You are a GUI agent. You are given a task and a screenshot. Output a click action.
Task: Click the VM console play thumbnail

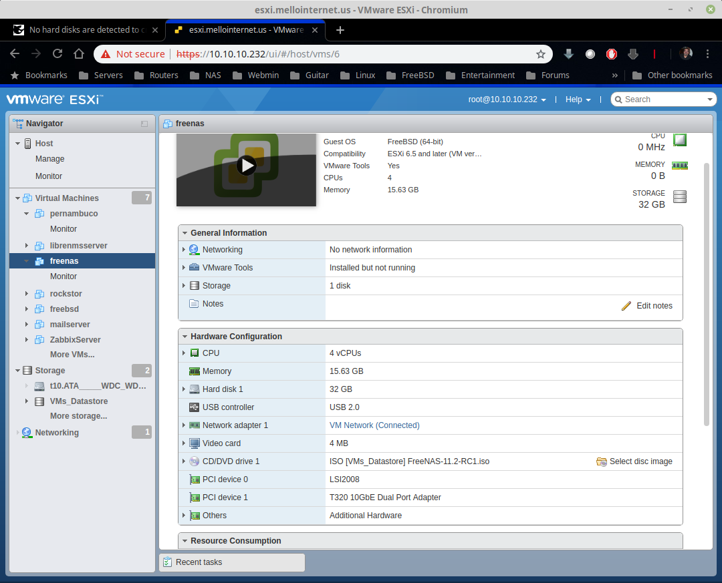click(246, 170)
